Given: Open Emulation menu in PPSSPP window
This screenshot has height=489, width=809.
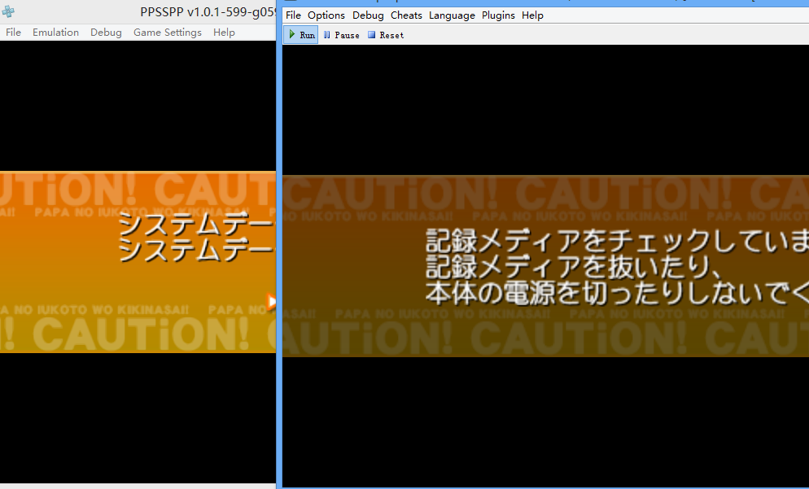Looking at the screenshot, I should [55, 33].
